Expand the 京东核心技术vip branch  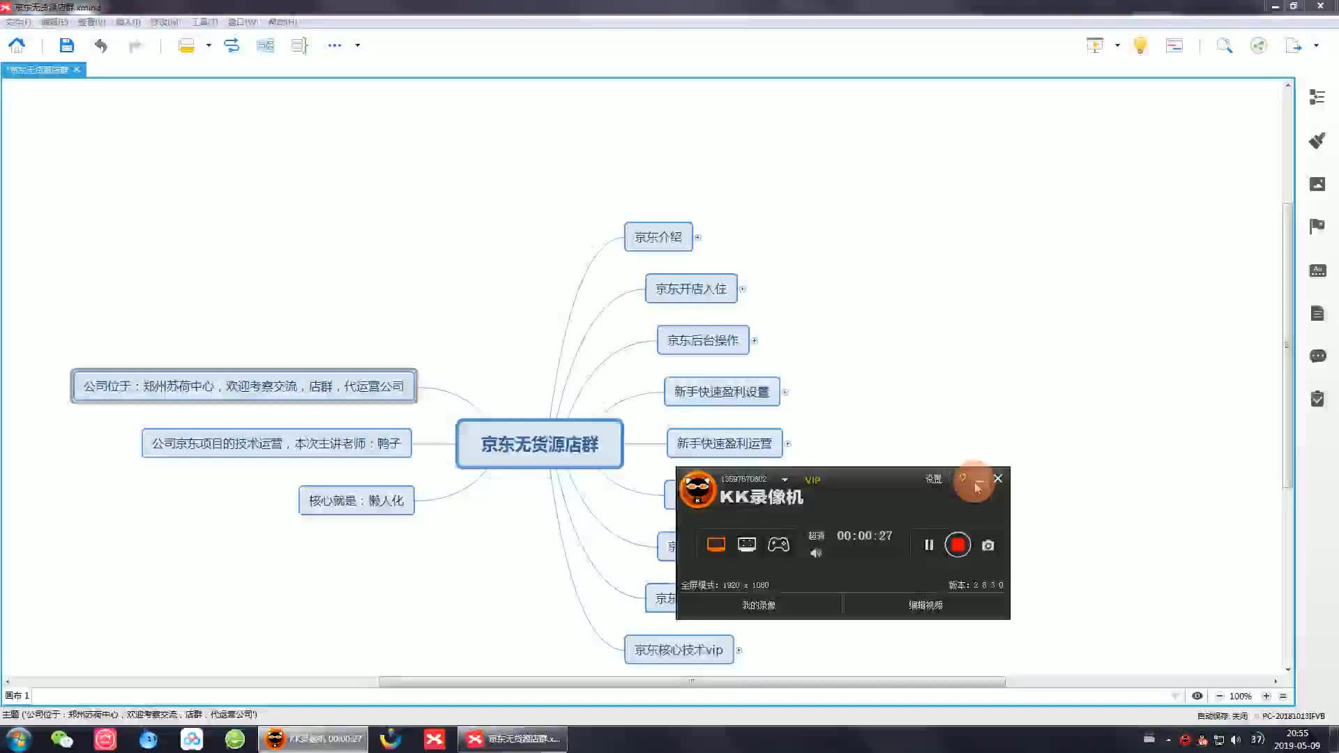tap(739, 651)
